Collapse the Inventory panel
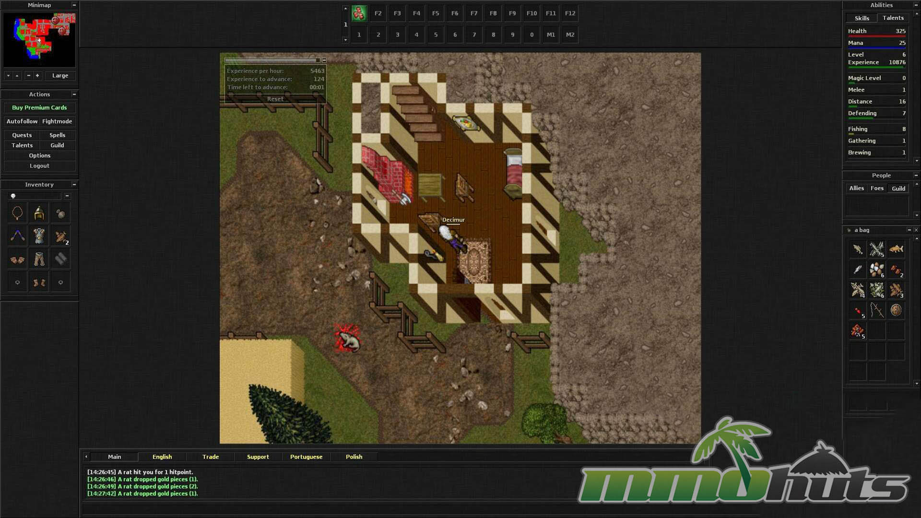This screenshot has height=518, width=921. [74, 185]
